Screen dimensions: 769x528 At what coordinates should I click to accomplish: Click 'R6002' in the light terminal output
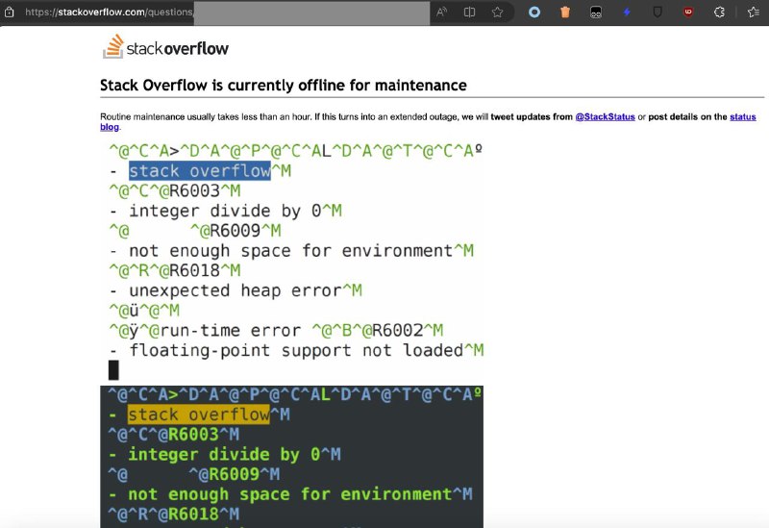[x=397, y=330]
